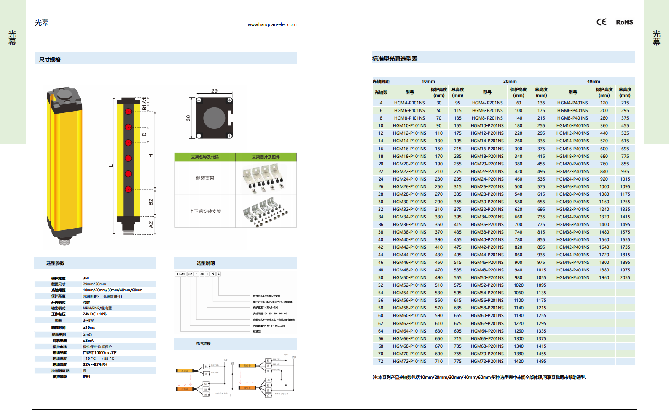Click the 响应时间 parameter label
This screenshot has height=415, width=669.
pos(59,327)
